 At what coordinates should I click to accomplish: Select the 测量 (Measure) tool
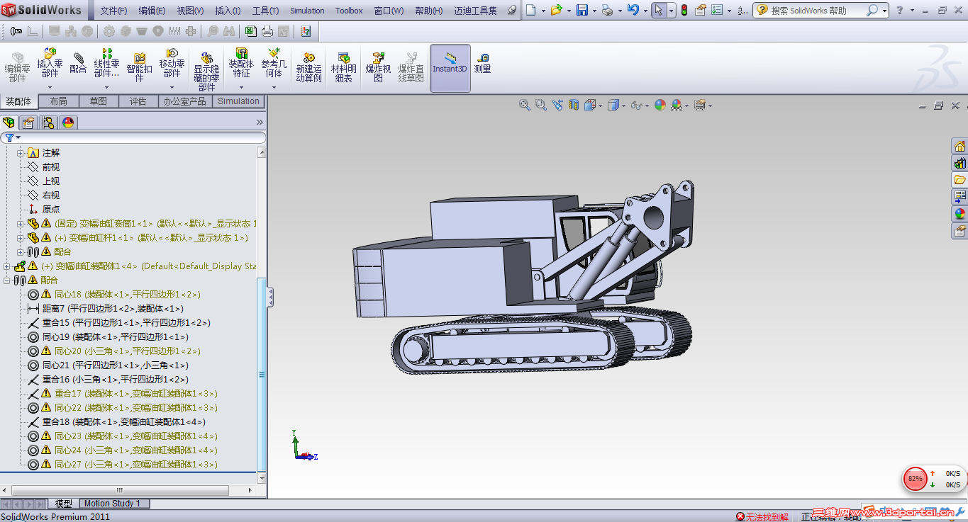click(482, 64)
